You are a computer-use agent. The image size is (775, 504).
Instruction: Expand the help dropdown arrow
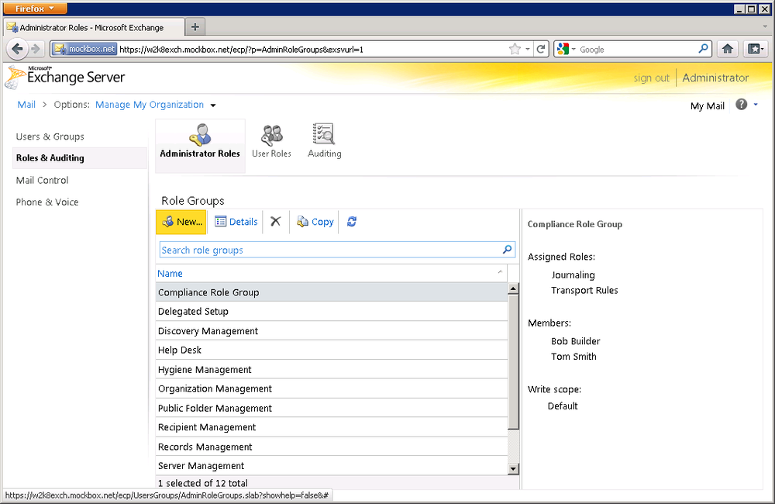[x=756, y=105]
